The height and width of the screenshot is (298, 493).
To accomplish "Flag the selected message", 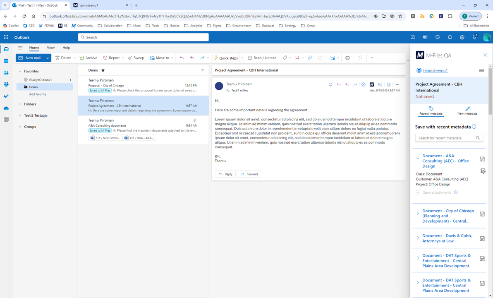I will (297, 58).
